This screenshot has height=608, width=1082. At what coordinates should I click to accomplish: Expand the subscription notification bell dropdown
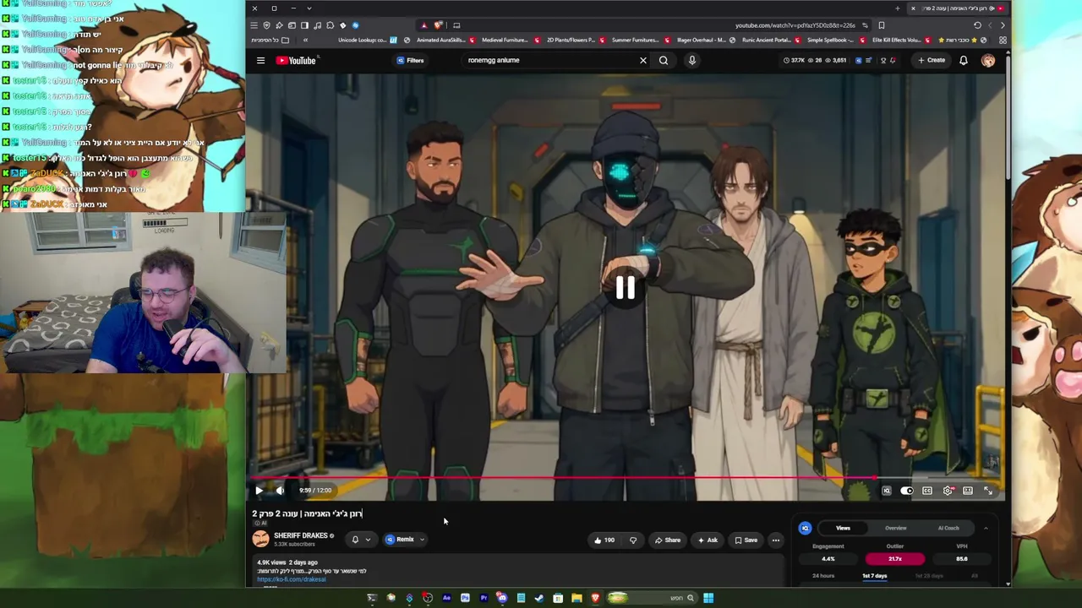[360, 540]
